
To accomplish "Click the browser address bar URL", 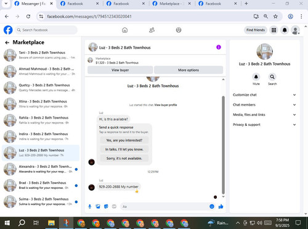I will coord(89,17).
